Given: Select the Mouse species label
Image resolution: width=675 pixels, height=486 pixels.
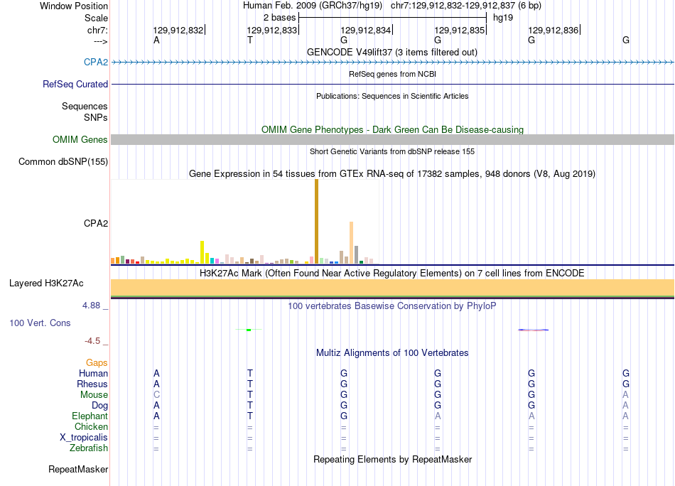Looking at the screenshot, I should [94, 395].
